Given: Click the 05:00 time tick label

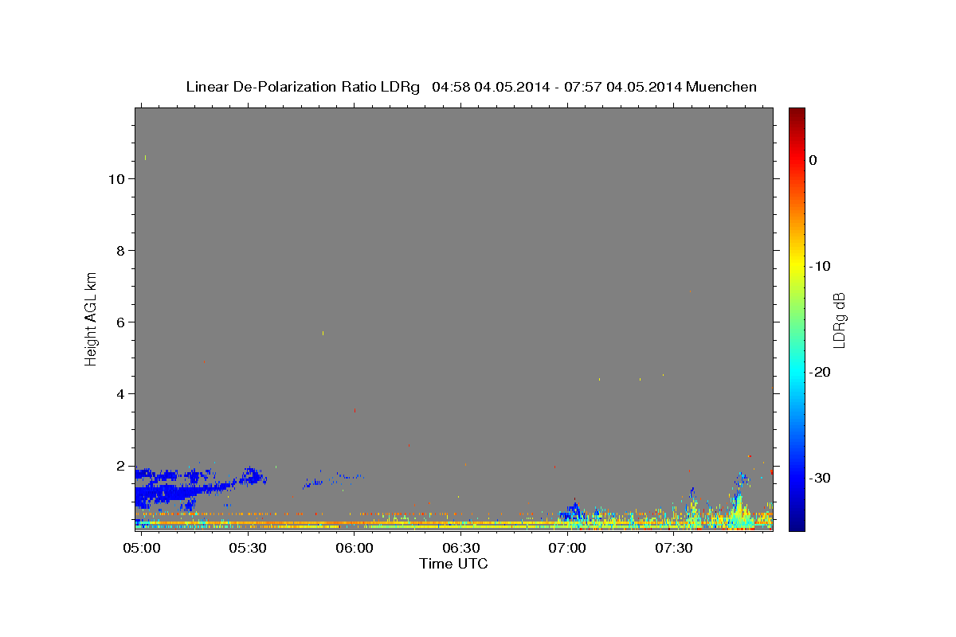Looking at the screenshot, I should tap(142, 549).
